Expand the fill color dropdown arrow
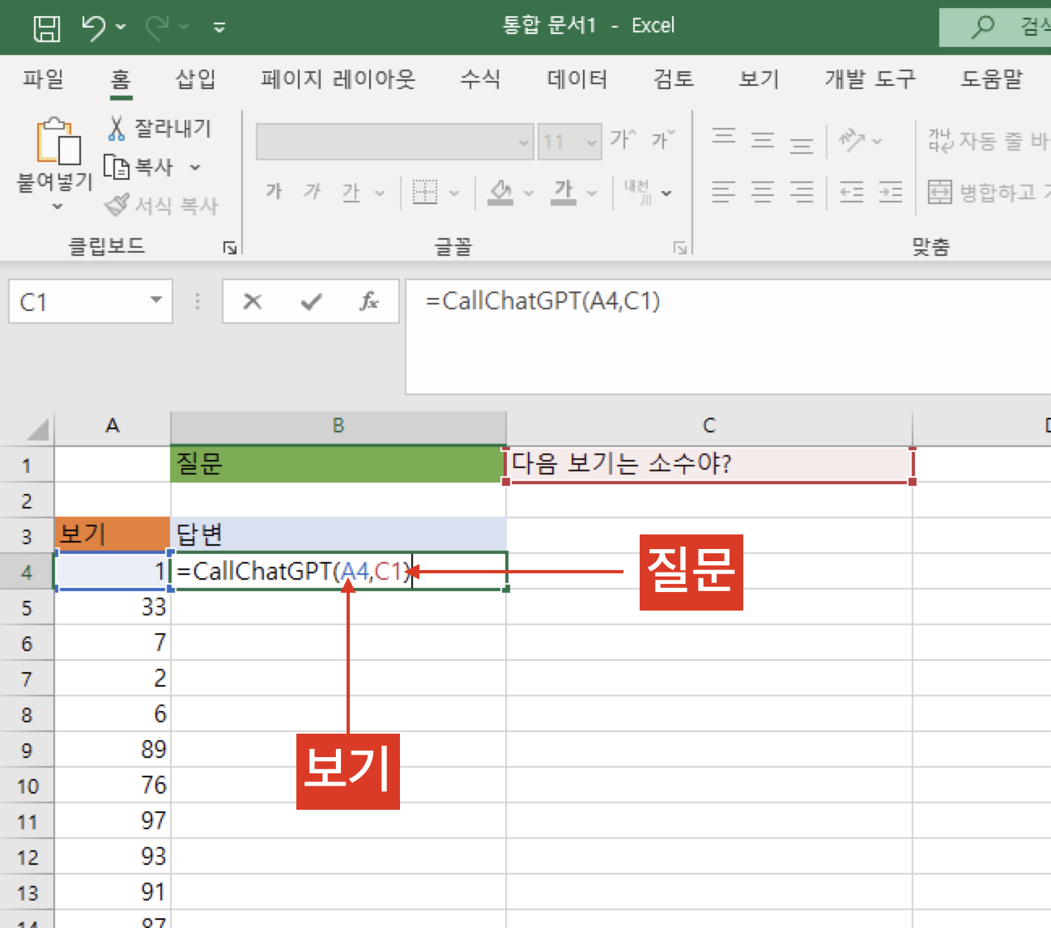This screenshot has width=1051, height=928. [x=529, y=193]
